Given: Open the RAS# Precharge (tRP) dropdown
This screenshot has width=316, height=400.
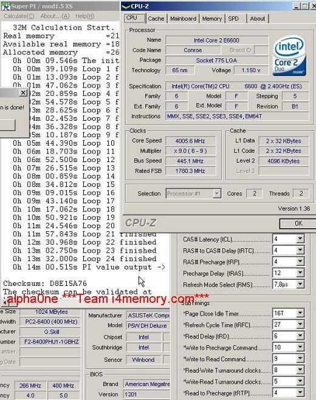Looking at the screenshot, I should pyautogui.click(x=300, y=262).
